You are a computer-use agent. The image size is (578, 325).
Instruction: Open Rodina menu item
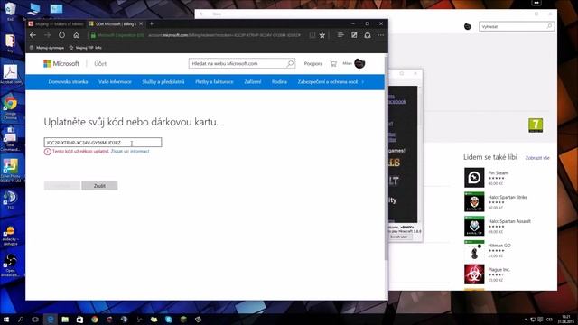[x=279, y=82]
